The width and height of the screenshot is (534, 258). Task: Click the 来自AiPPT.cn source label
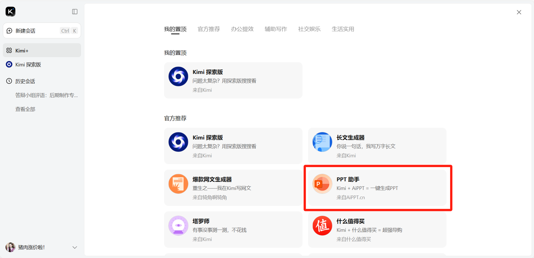(x=351, y=197)
